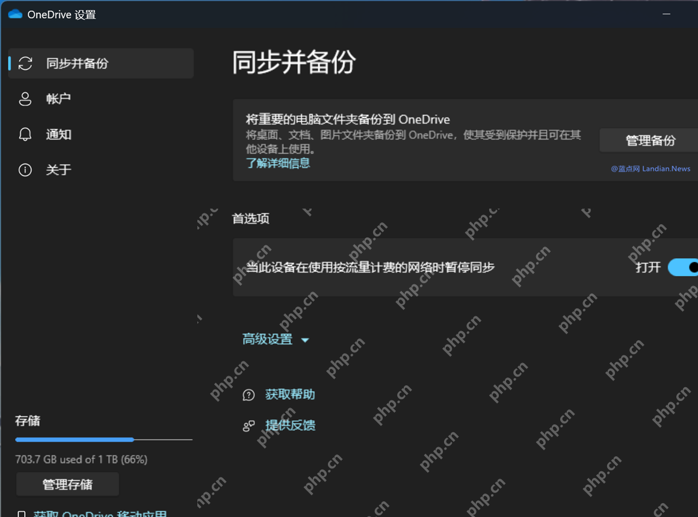The height and width of the screenshot is (517, 698).
Task: Minimize the OneDrive 设置 window
Action: 666,14
